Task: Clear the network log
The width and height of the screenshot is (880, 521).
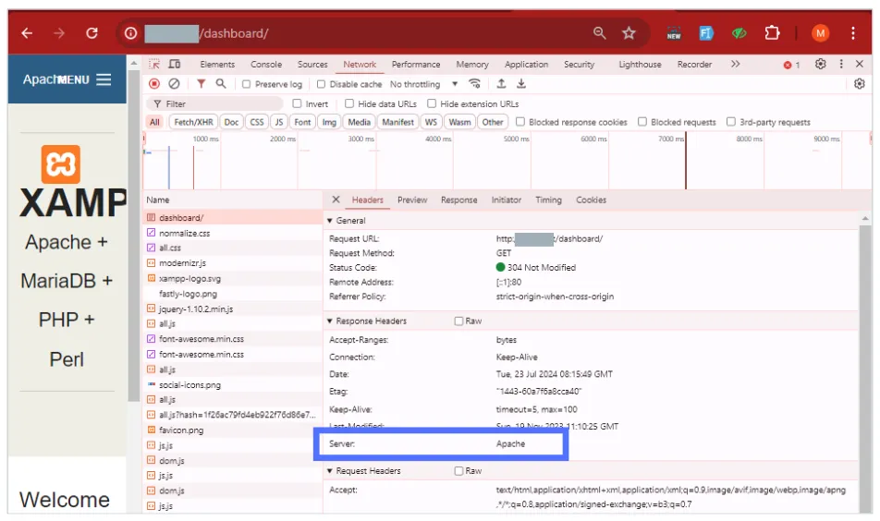Action: (174, 83)
